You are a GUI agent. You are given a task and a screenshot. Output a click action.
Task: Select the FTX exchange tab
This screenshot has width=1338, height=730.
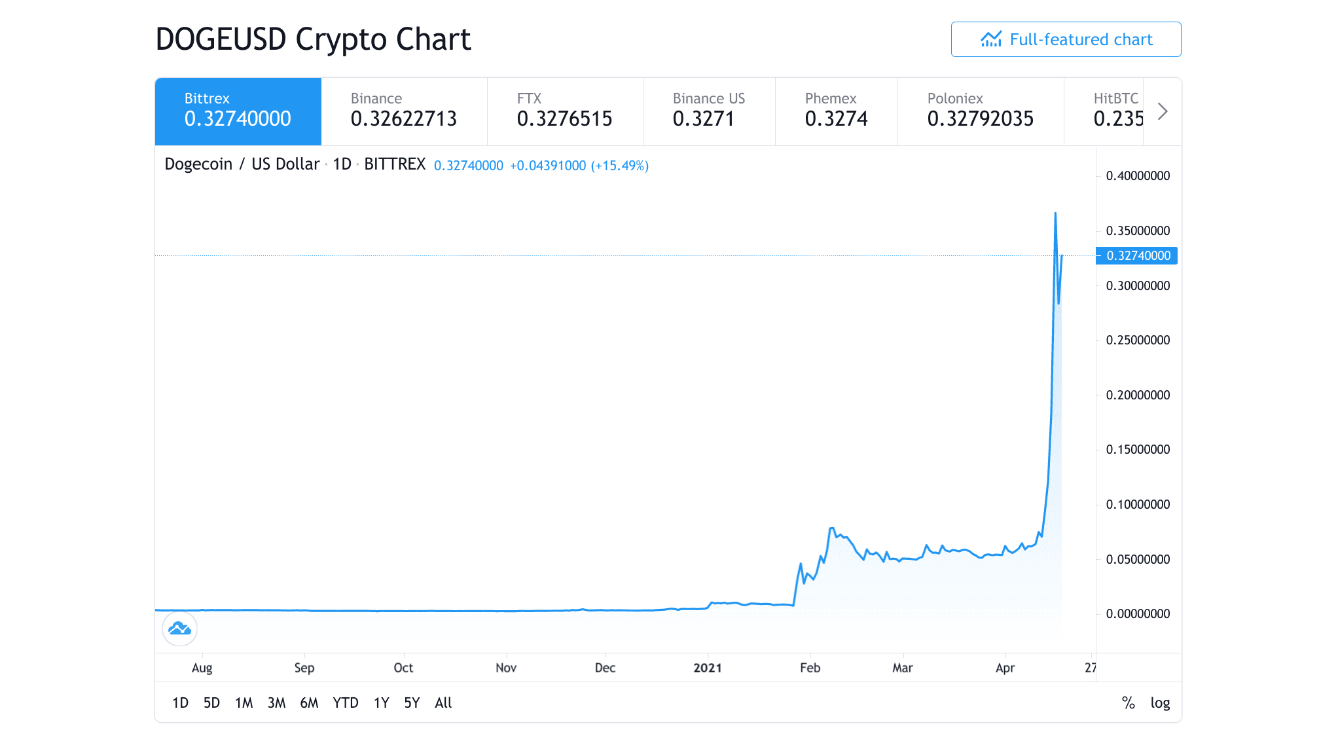tap(564, 111)
